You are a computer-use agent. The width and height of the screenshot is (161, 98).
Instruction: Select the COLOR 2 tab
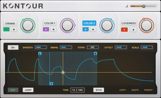[89, 23]
